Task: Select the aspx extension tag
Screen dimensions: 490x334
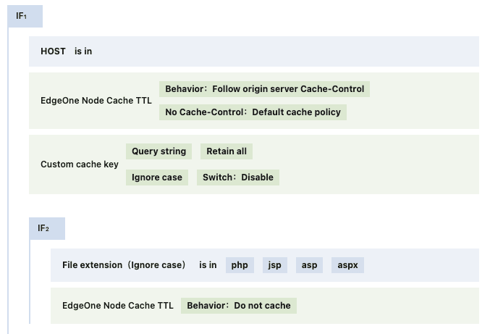Action: (348, 265)
